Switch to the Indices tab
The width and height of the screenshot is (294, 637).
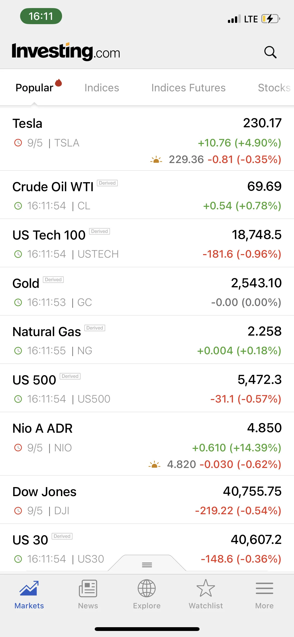pos(102,88)
